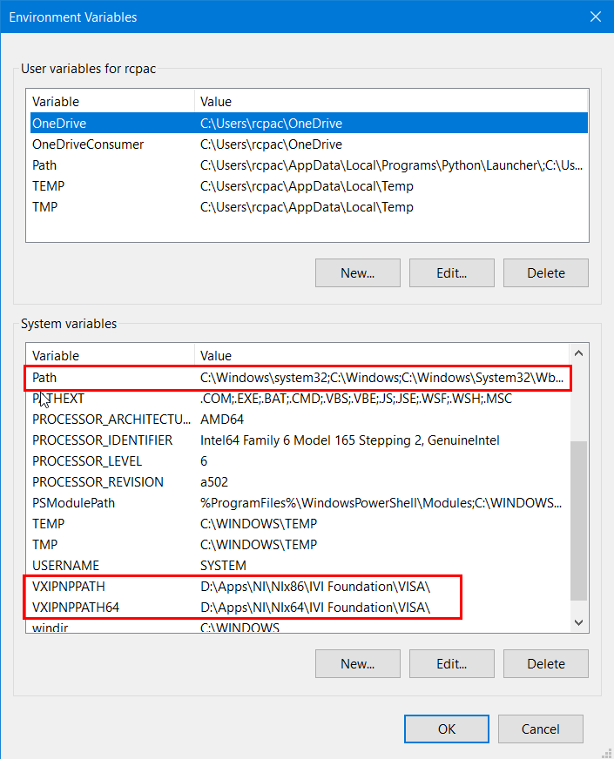Click the System variables Variable column header
Screen dimensions: 614x759
click(x=111, y=356)
